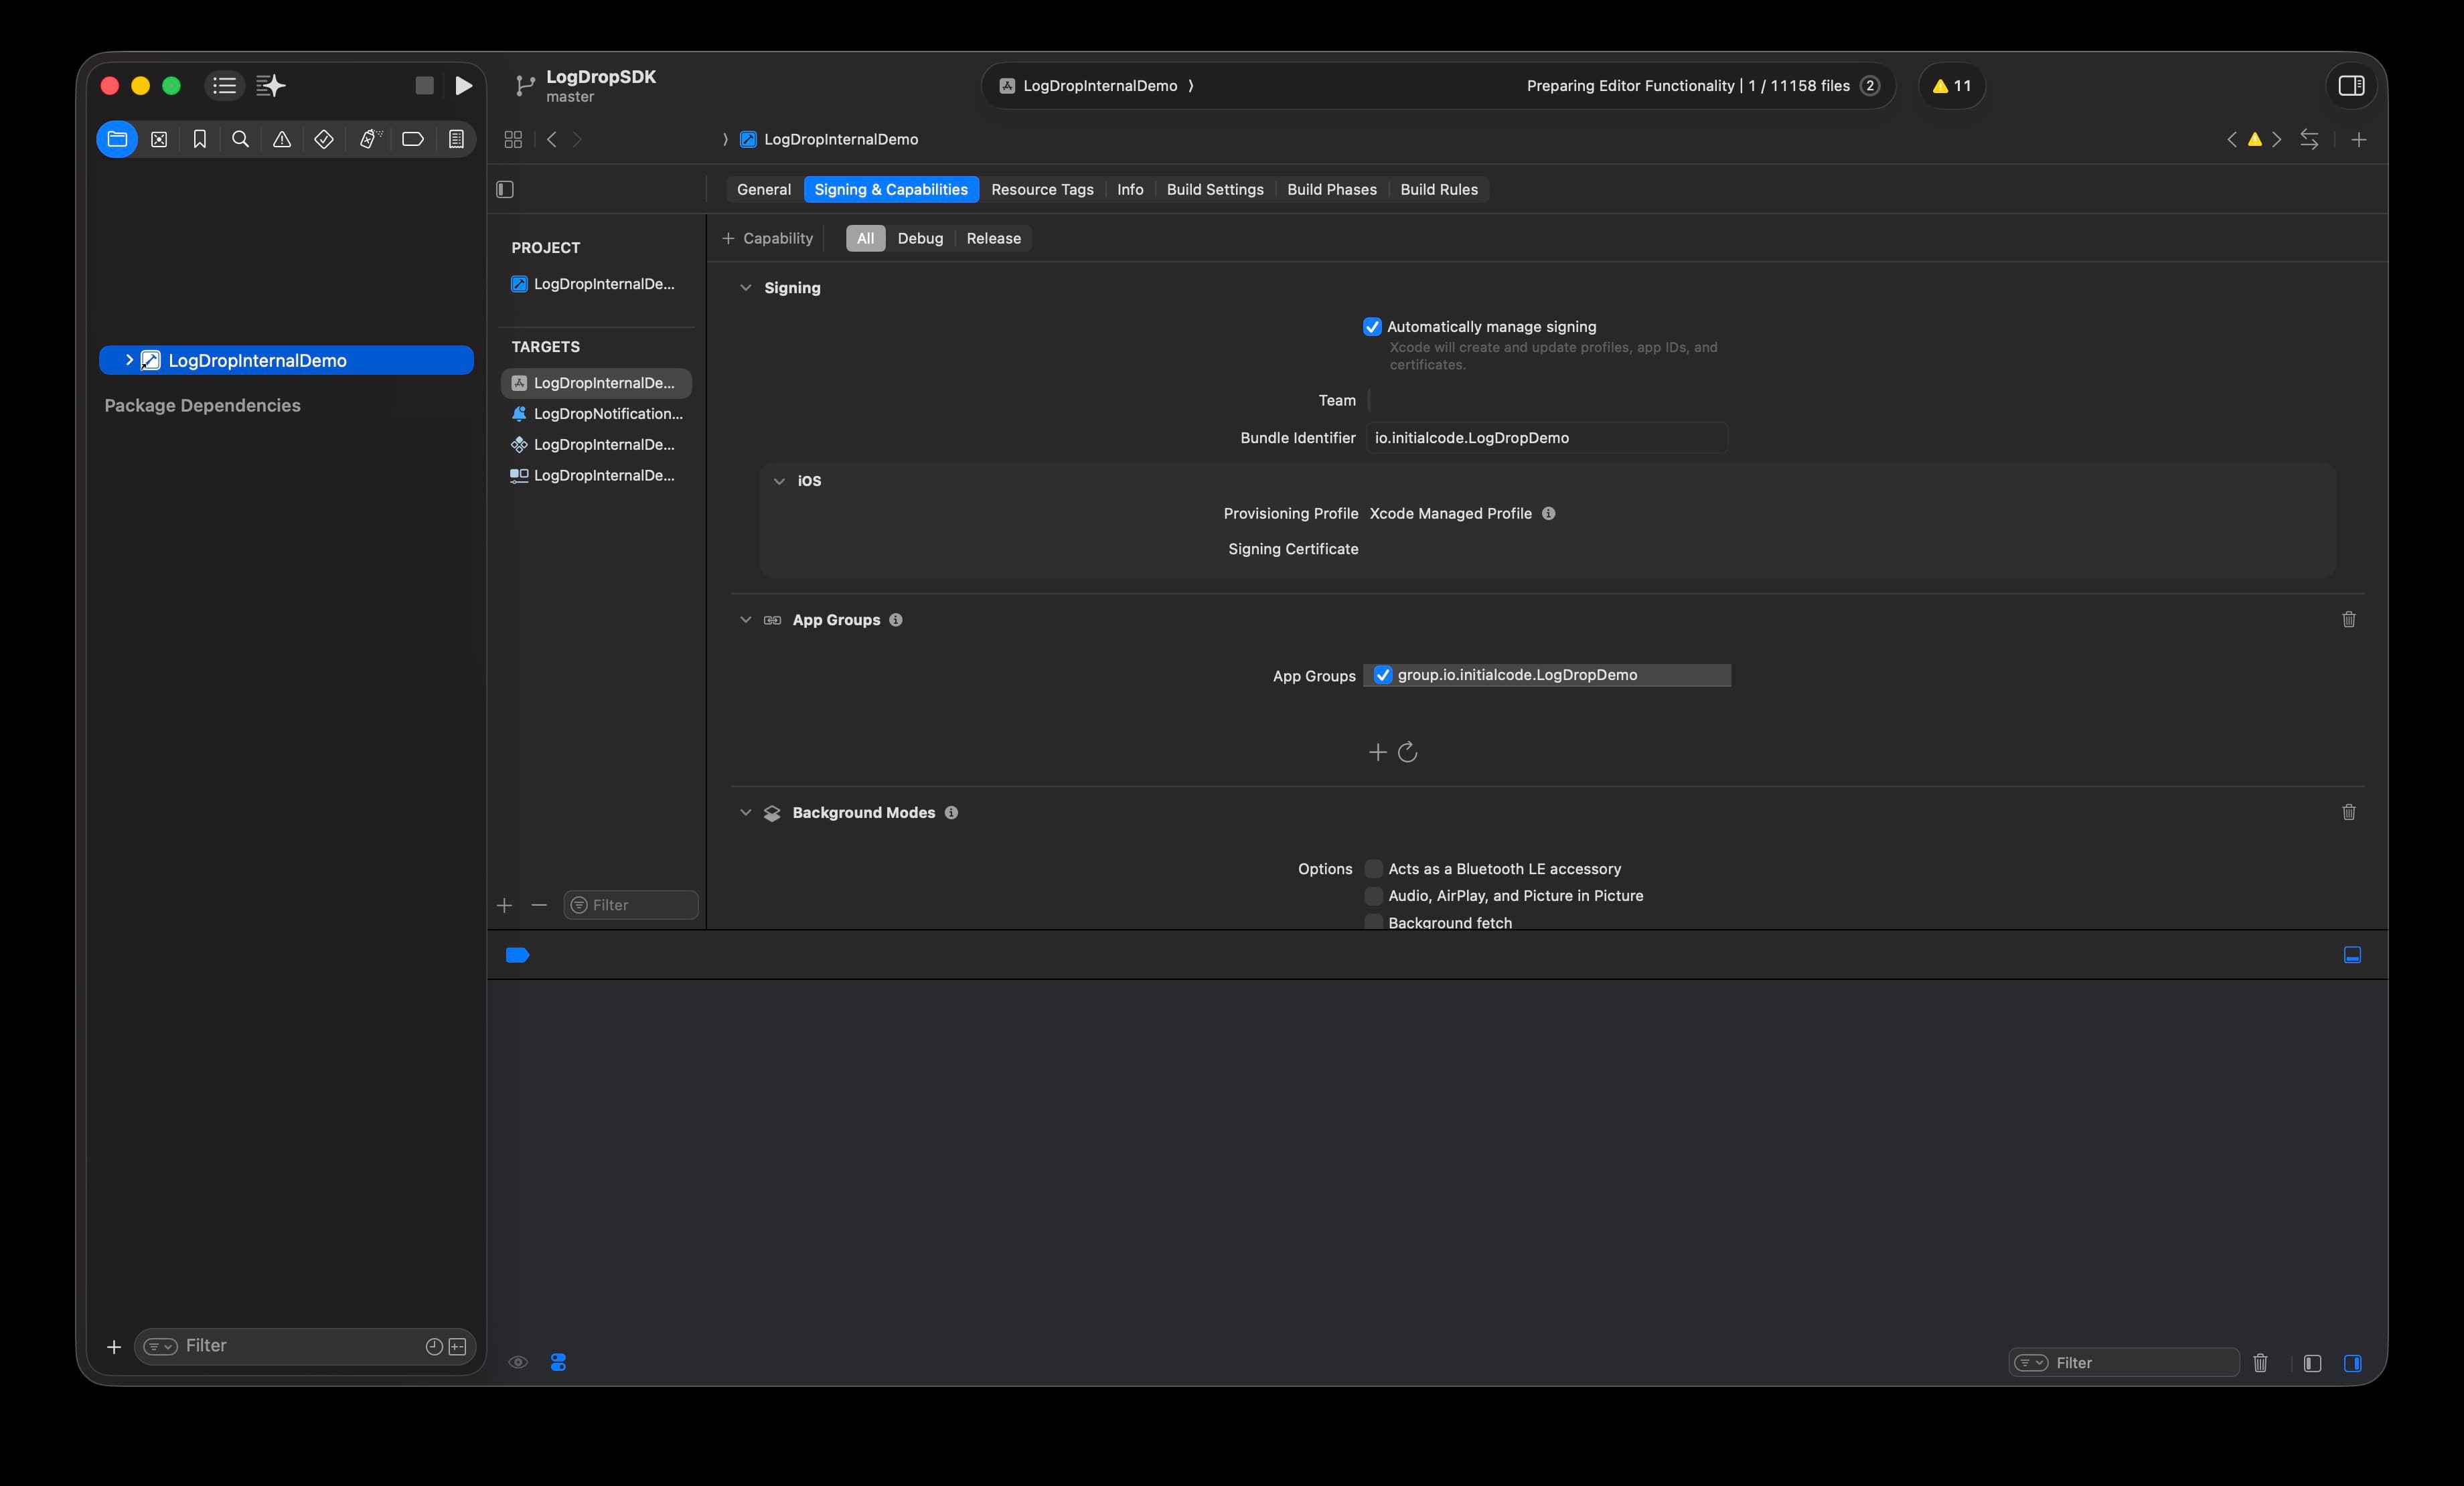Open the project navigator folder icon
The height and width of the screenshot is (1486, 2464).
tap(117, 139)
